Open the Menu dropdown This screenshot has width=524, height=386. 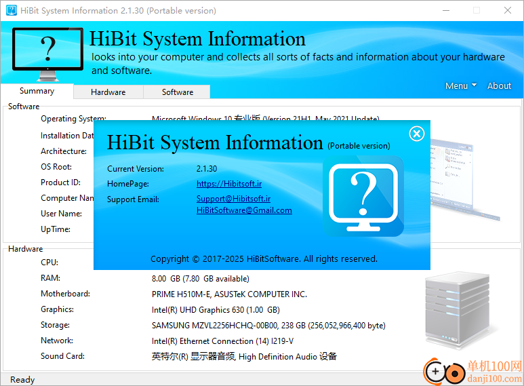[461, 86]
